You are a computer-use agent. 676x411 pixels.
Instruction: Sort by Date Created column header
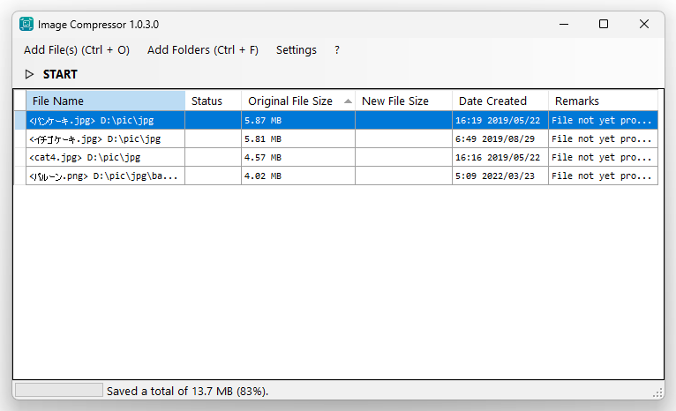[x=500, y=101]
